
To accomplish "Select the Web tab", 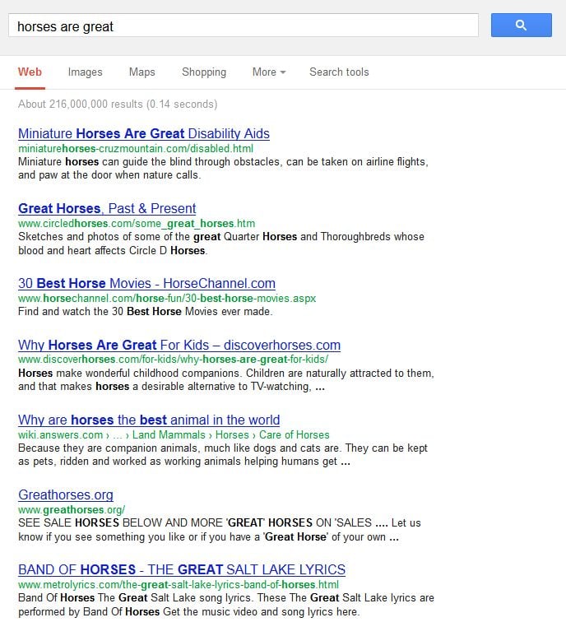I will [x=30, y=72].
